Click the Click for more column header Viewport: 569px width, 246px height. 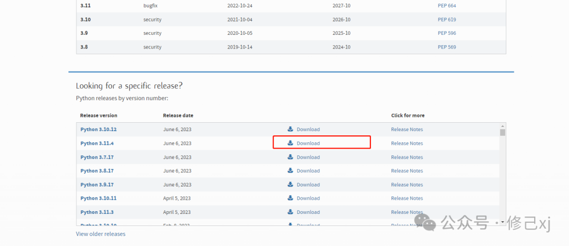(407, 116)
